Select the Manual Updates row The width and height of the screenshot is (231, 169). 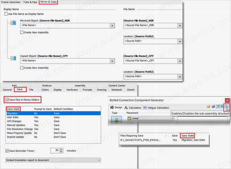[54, 125]
